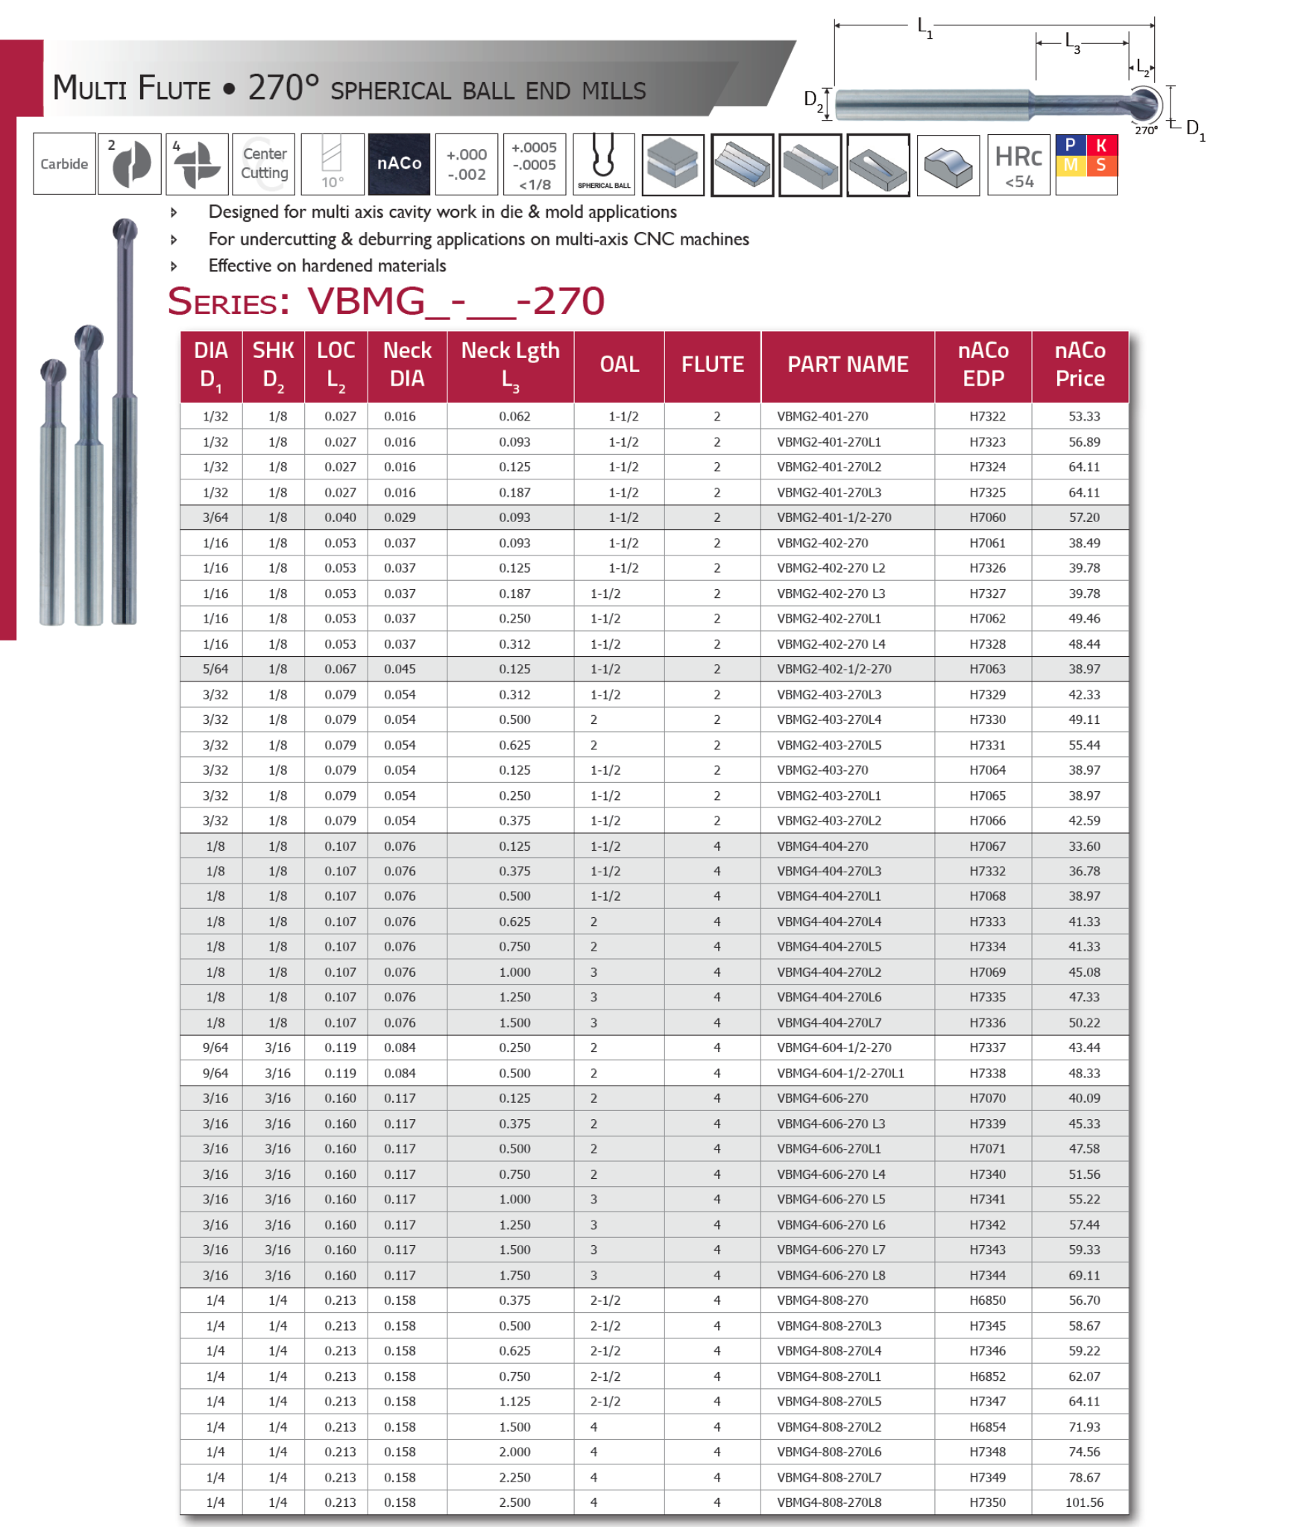Pick the blue P material swatch
The image size is (1307, 1527).
pos(1071,145)
